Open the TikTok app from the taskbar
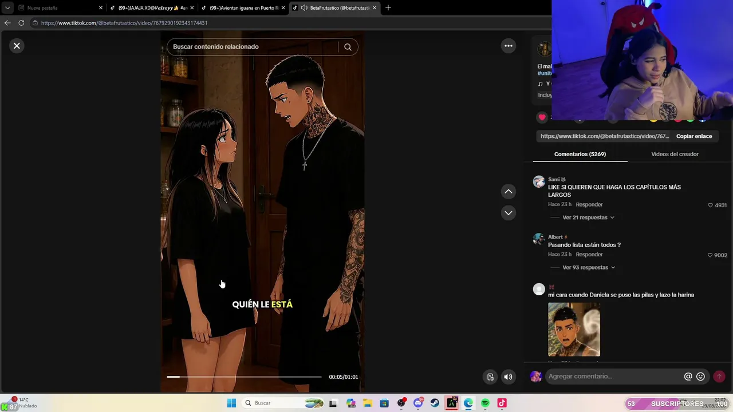 (502, 403)
